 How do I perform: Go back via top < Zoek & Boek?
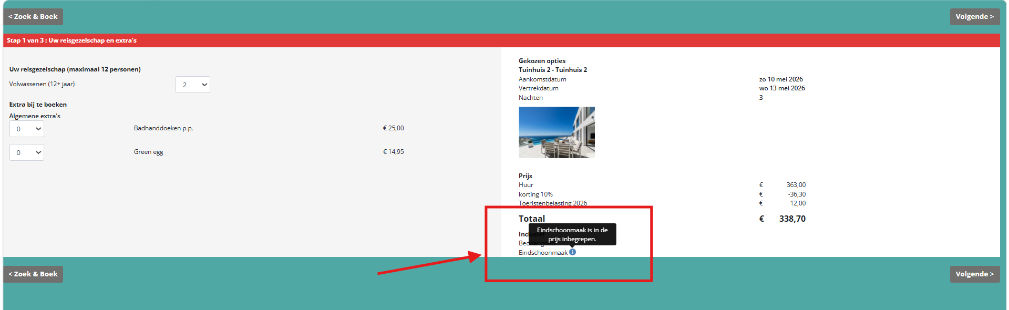[x=33, y=17]
